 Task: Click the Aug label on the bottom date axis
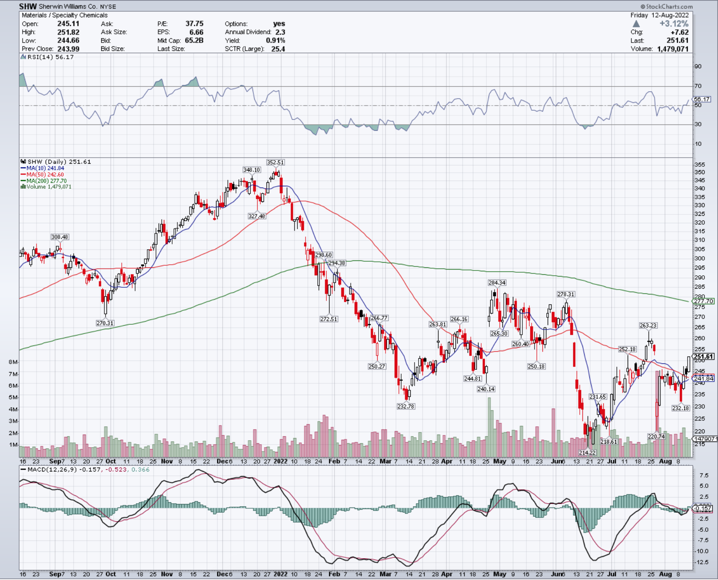pyautogui.click(x=665, y=574)
